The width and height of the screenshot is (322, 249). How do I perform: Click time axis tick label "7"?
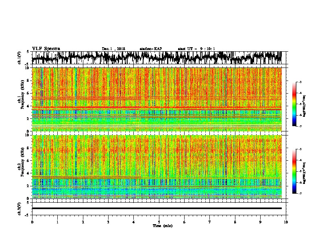210,222
